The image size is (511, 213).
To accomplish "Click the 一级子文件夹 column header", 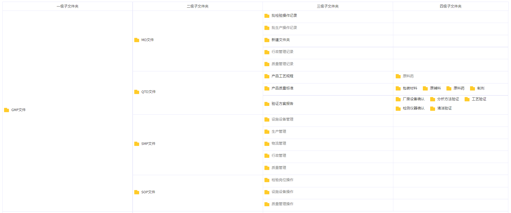I will click(68, 6).
